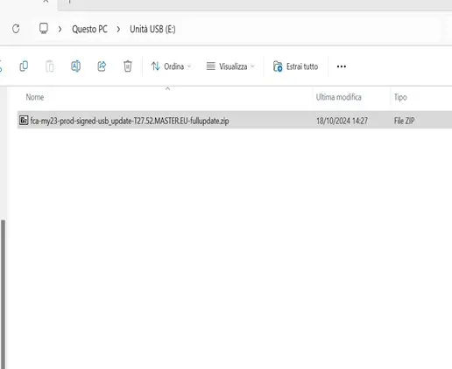The image size is (452, 369).
Task: Click the ZIP file icon in the file row
Action: click(24, 120)
